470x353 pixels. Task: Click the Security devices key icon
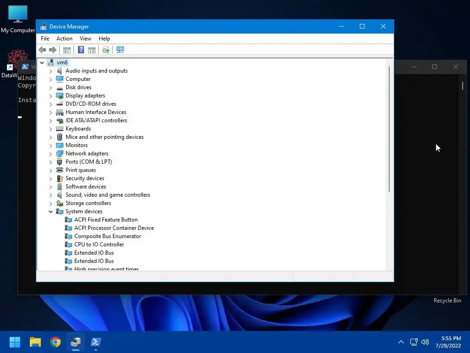point(60,178)
